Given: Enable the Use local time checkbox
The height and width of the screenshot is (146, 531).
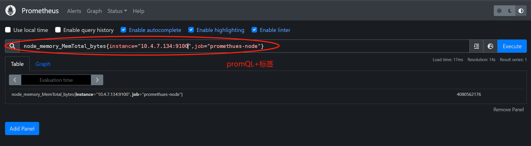Looking at the screenshot, I should tap(8, 30).
